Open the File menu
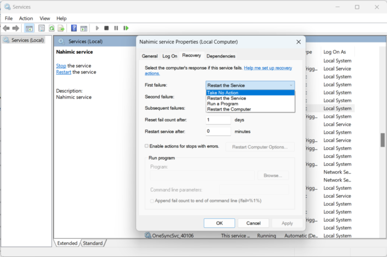Image resolution: width=387 pixels, height=257 pixels. [9, 18]
